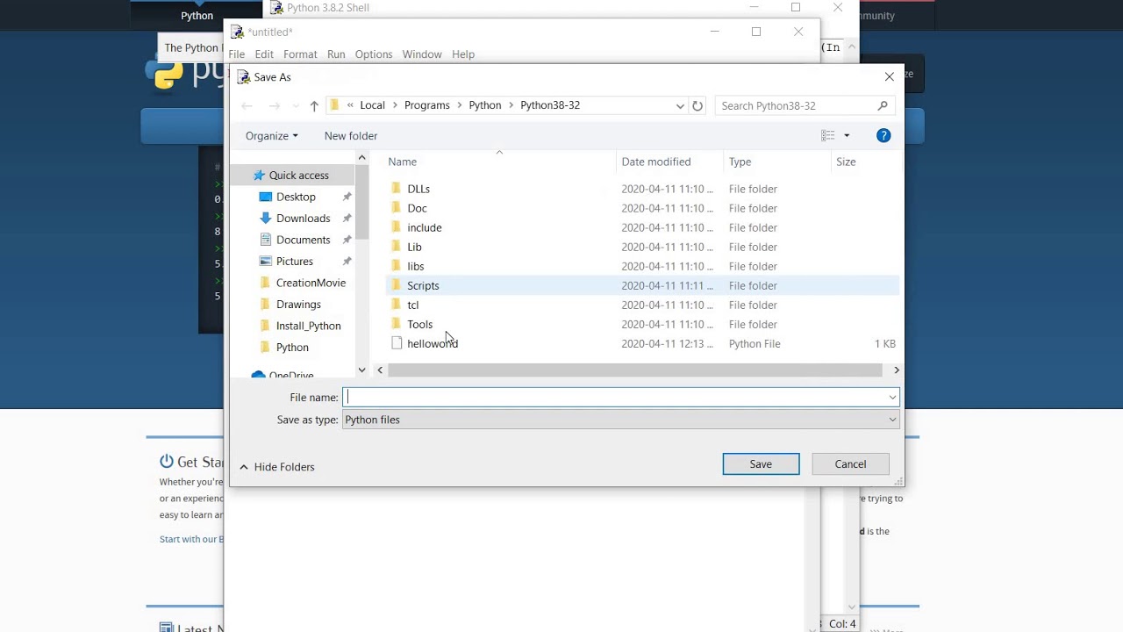This screenshot has height=632, width=1123.
Task: Click the sidebar scroll down arrow
Action: (x=361, y=370)
